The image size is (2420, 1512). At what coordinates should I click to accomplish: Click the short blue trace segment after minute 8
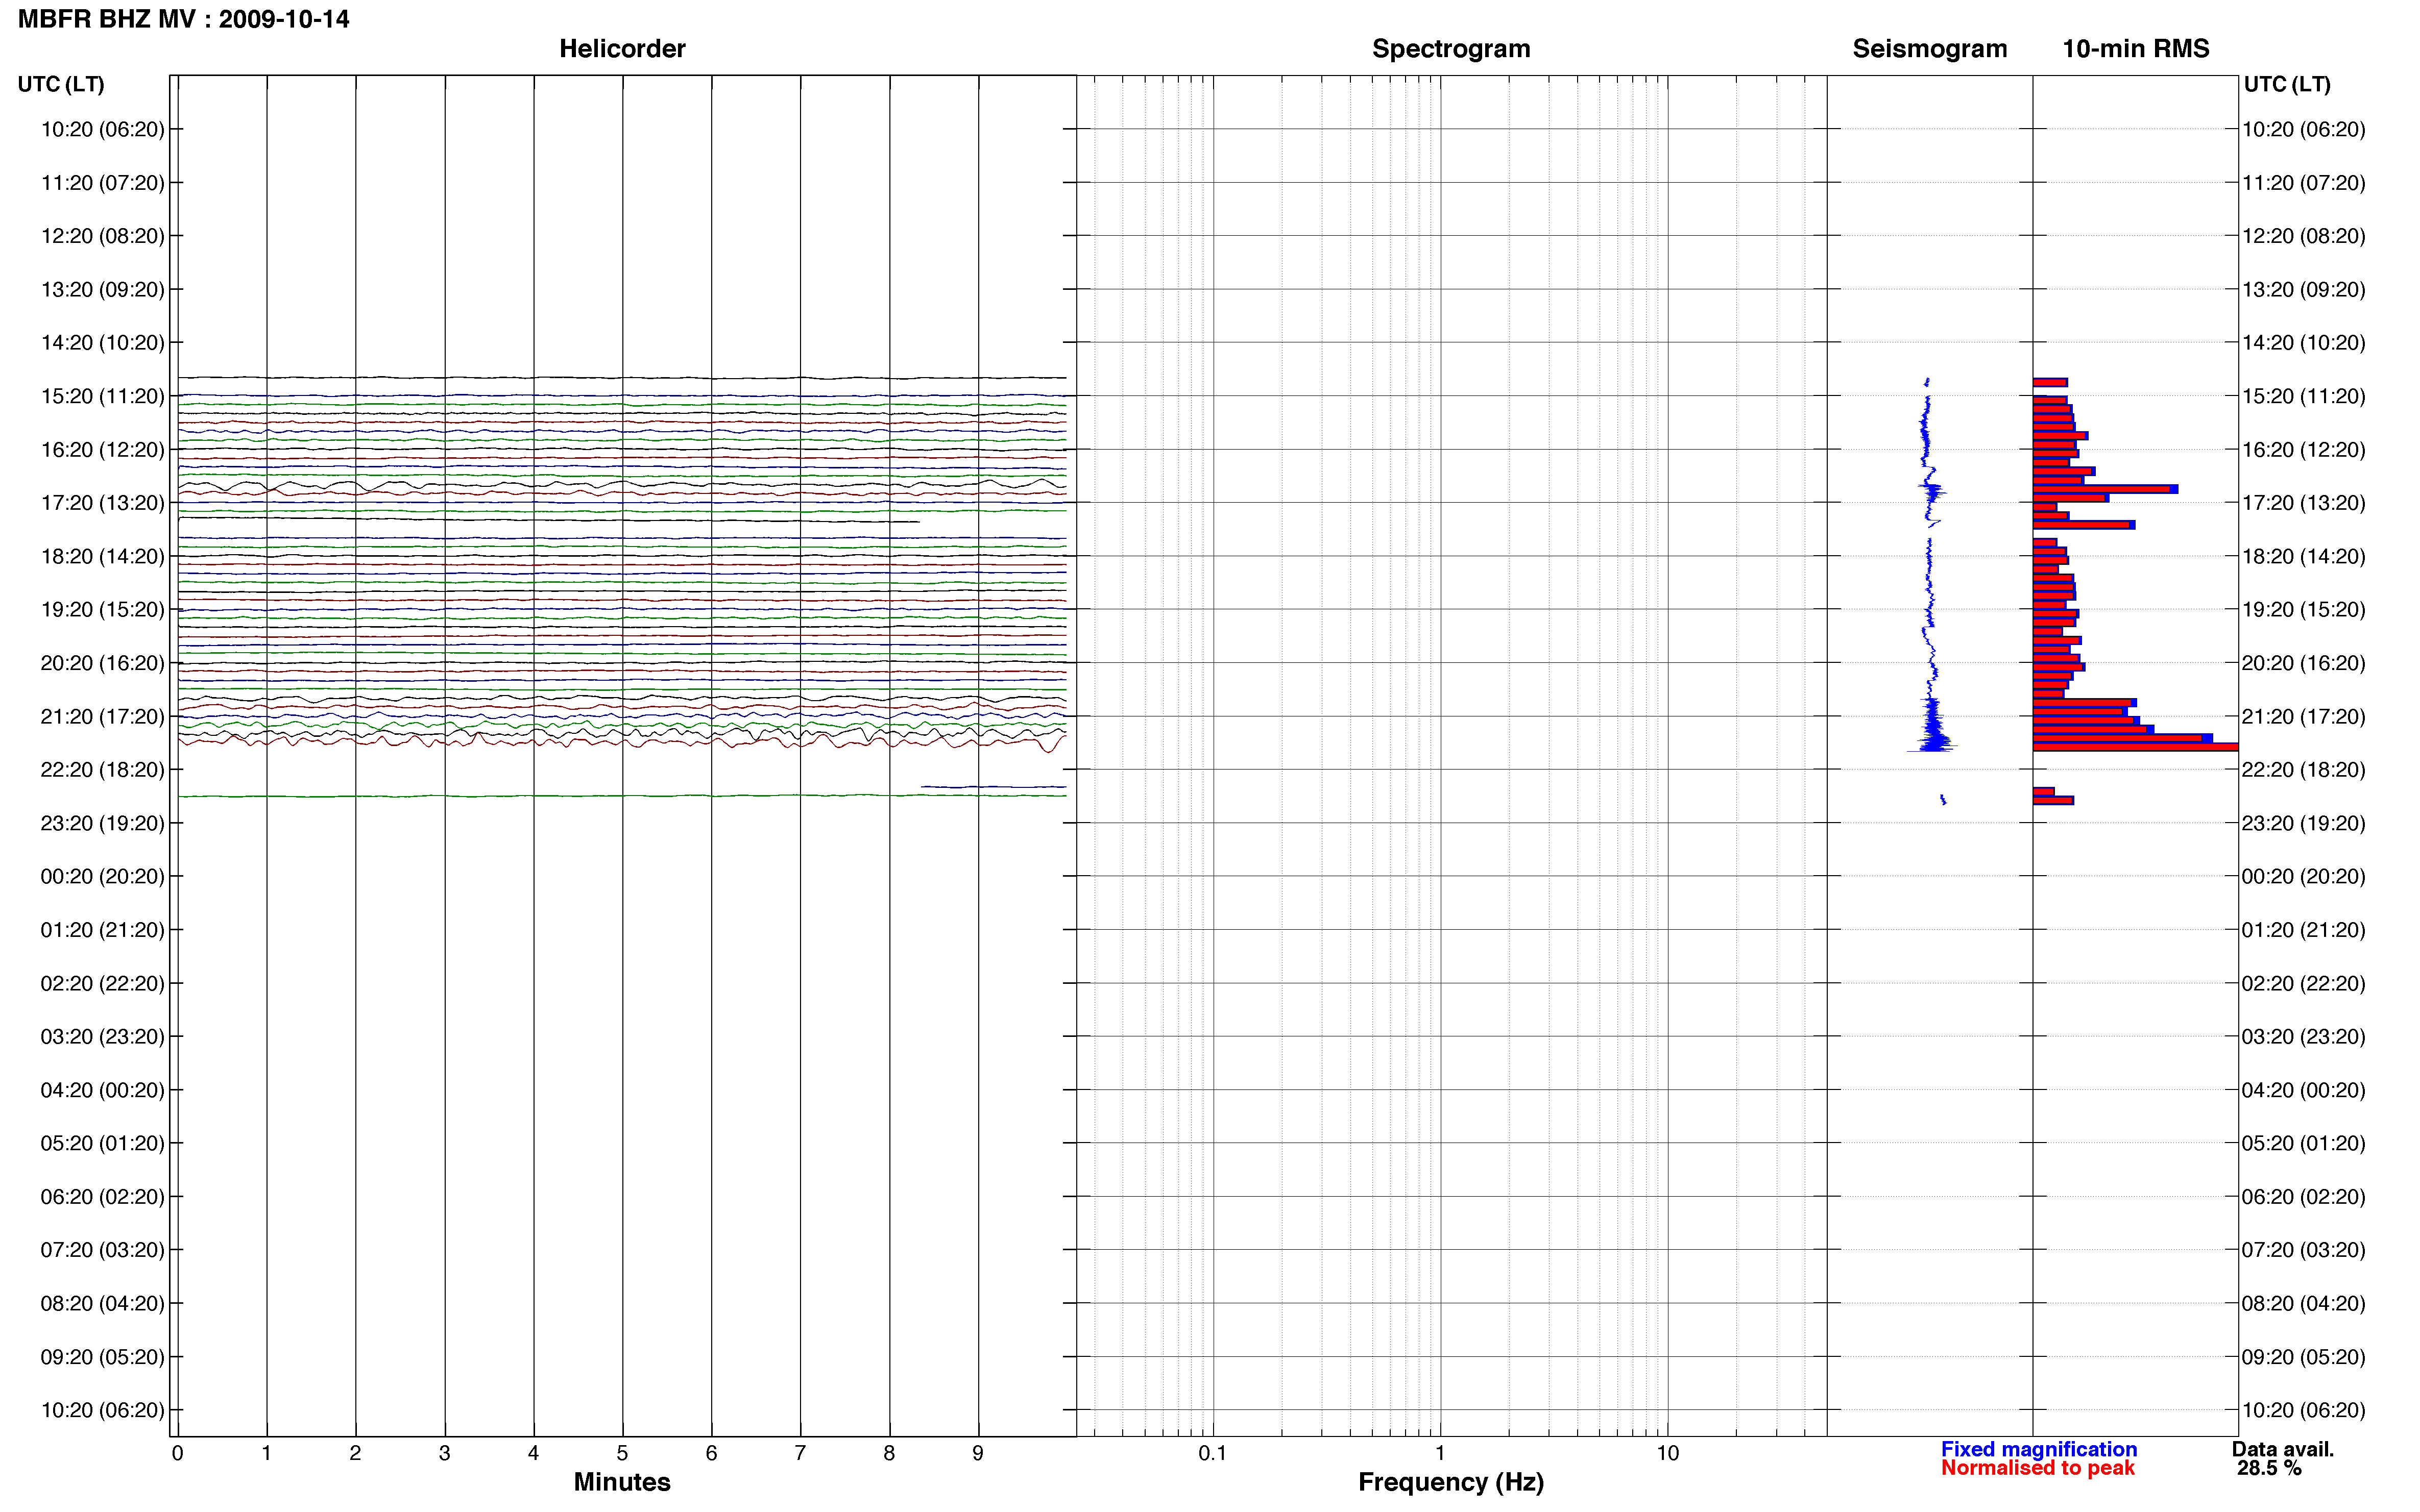pos(994,787)
